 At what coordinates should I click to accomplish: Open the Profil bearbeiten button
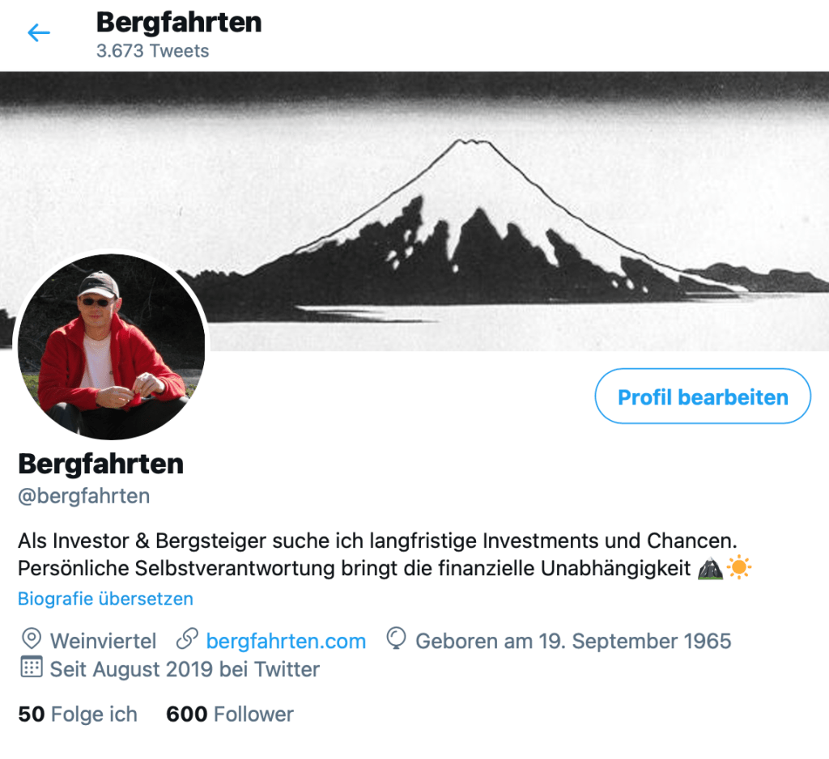703,396
